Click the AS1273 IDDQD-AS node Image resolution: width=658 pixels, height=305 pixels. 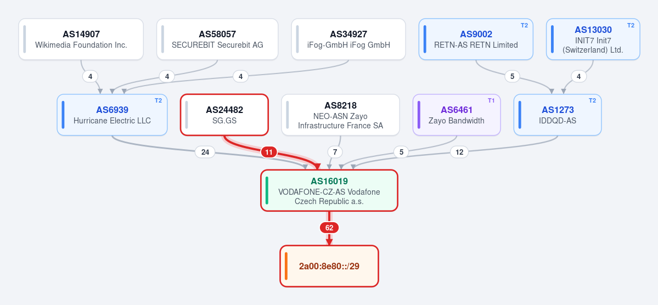pos(557,115)
